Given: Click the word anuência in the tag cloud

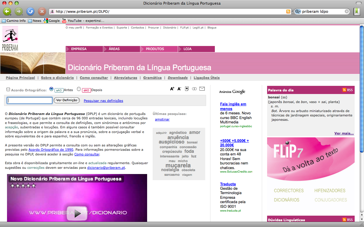Looking at the screenshot, I should 178,137.
